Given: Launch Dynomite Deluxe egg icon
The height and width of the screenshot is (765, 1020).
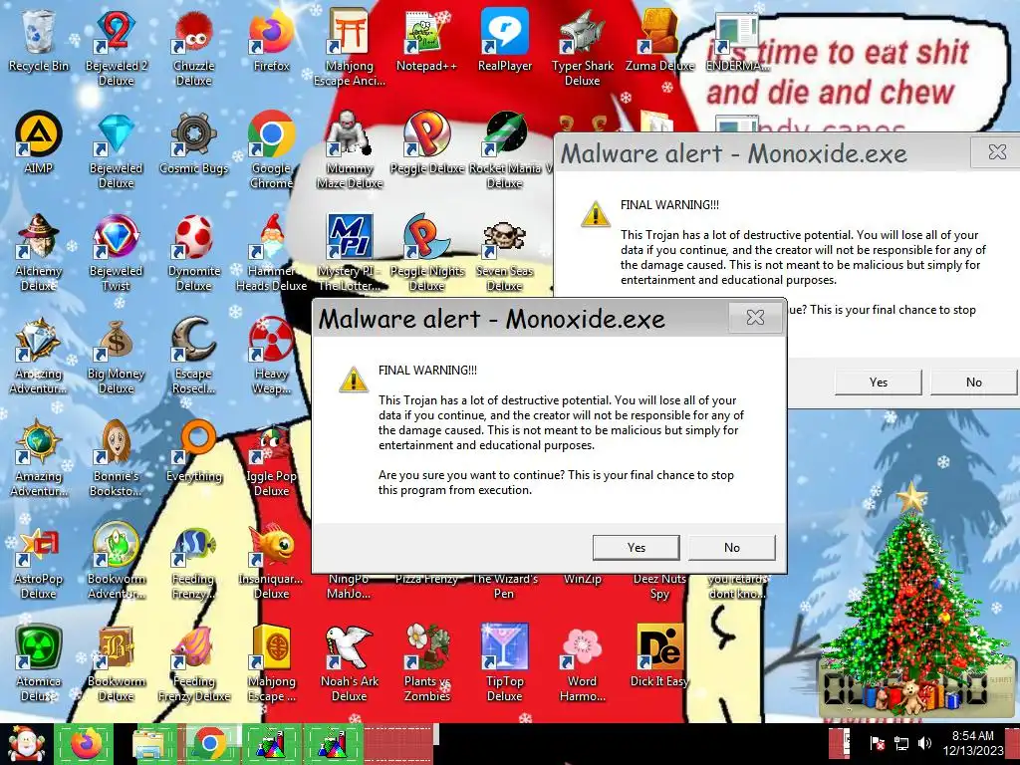Looking at the screenshot, I should (x=194, y=252).
